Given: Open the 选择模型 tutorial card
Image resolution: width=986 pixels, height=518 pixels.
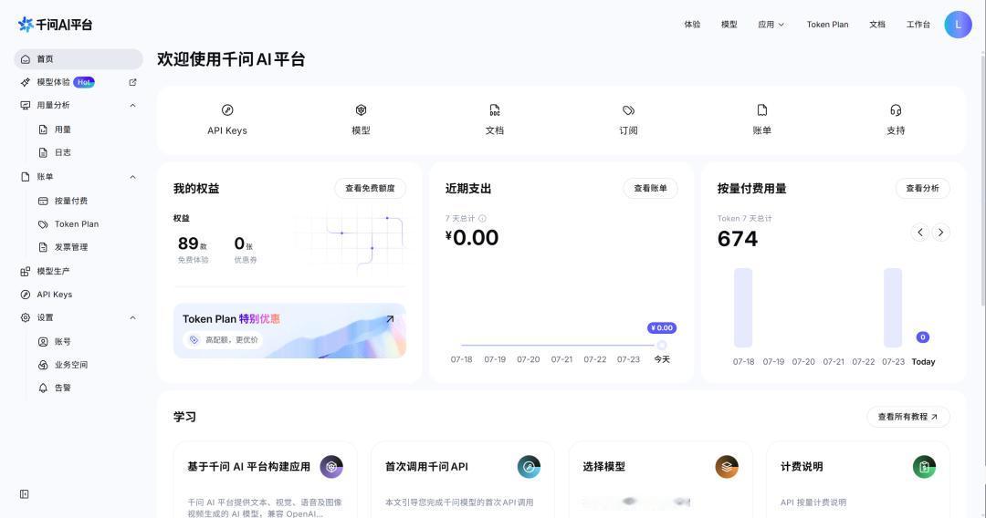Looking at the screenshot, I should tap(660, 481).
